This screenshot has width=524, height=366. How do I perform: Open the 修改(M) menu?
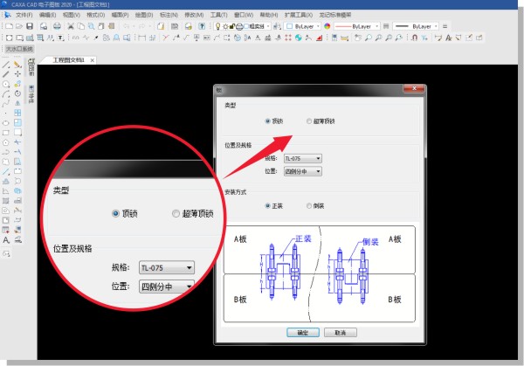click(194, 15)
